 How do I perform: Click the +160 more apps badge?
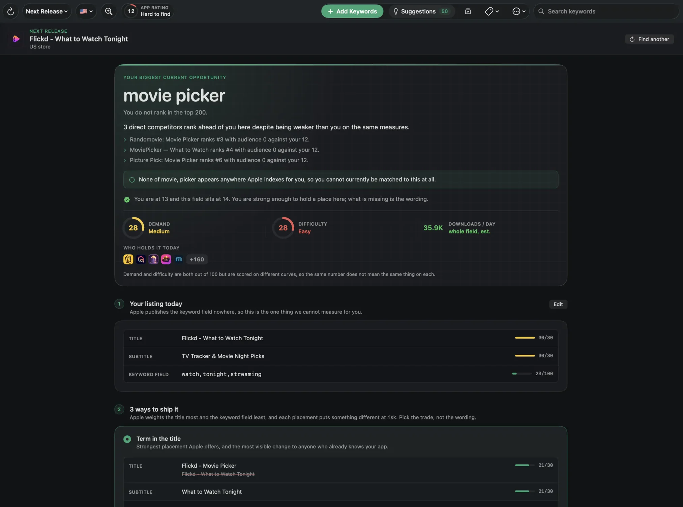tap(197, 259)
